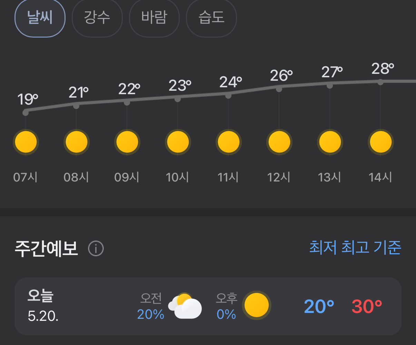Click the 28° graph point

[380, 82]
